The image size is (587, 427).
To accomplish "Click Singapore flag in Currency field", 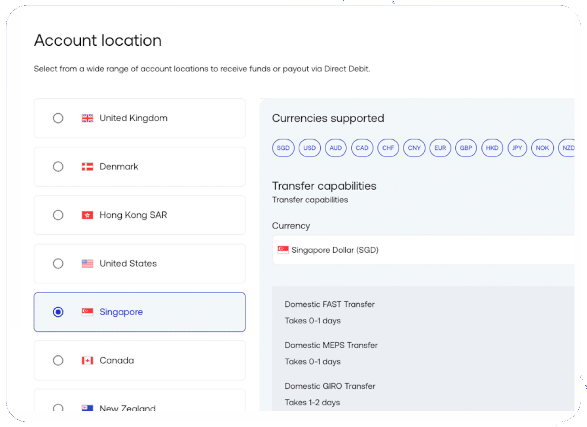I will (x=283, y=250).
